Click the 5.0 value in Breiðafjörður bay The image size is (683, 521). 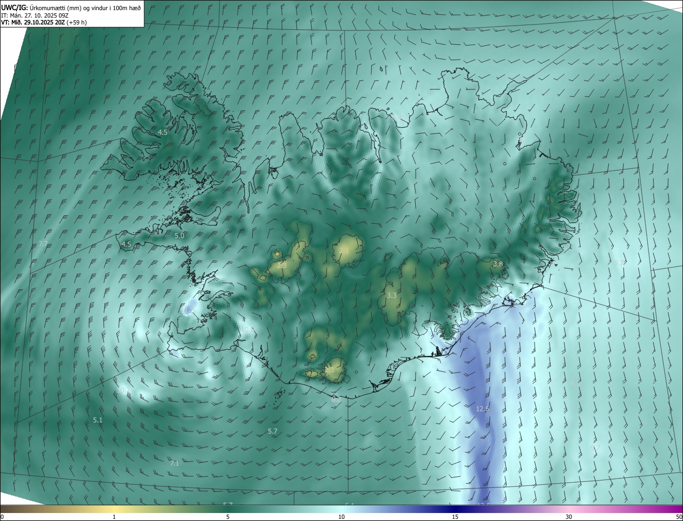point(179,235)
